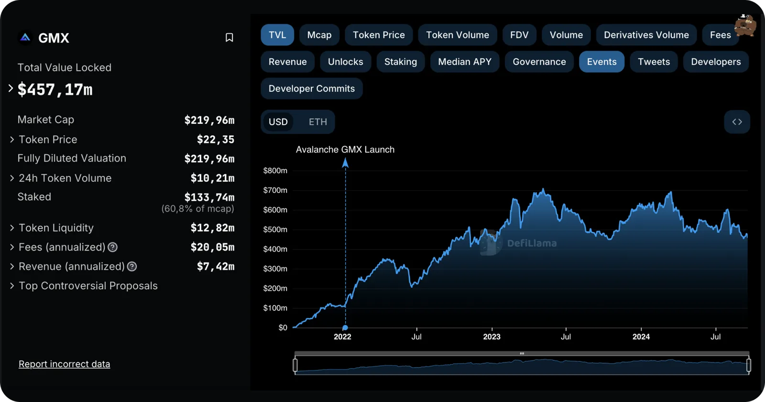Expand the Total Value Locked breakdown
This screenshot has height=402, width=765.
(x=11, y=88)
